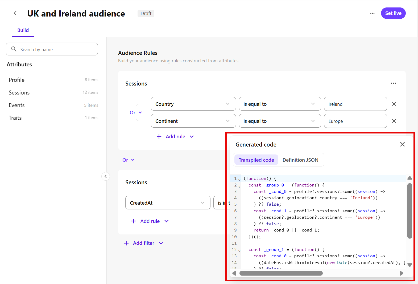Click the 'Europe' string in code line 7
The width and height of the screenshot is (418, 284).
(365, 217)
